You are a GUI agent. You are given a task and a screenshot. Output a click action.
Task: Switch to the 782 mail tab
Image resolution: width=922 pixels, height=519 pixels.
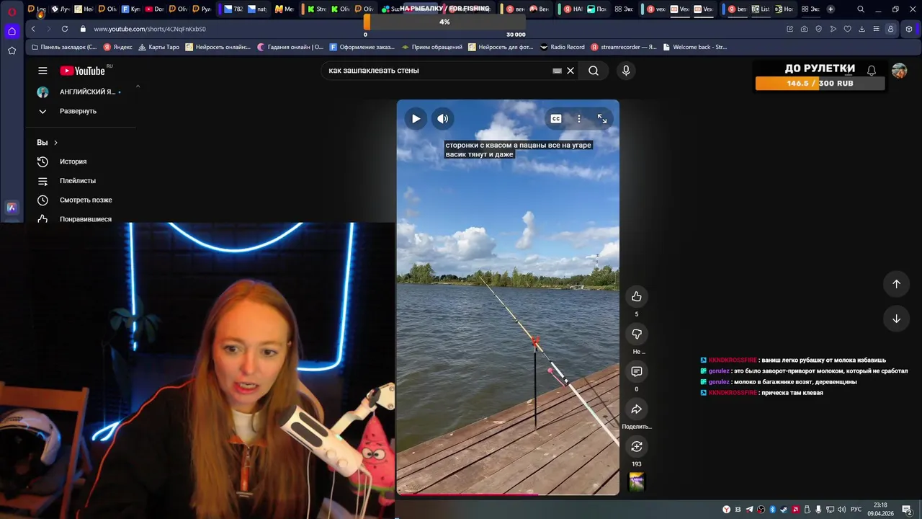click(x=234, y=9)
